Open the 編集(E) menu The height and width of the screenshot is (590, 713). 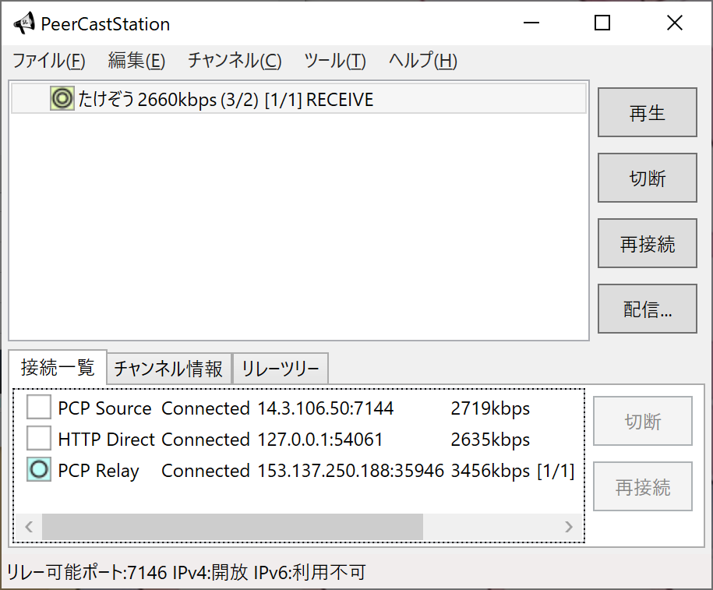[x=136, y=61]
